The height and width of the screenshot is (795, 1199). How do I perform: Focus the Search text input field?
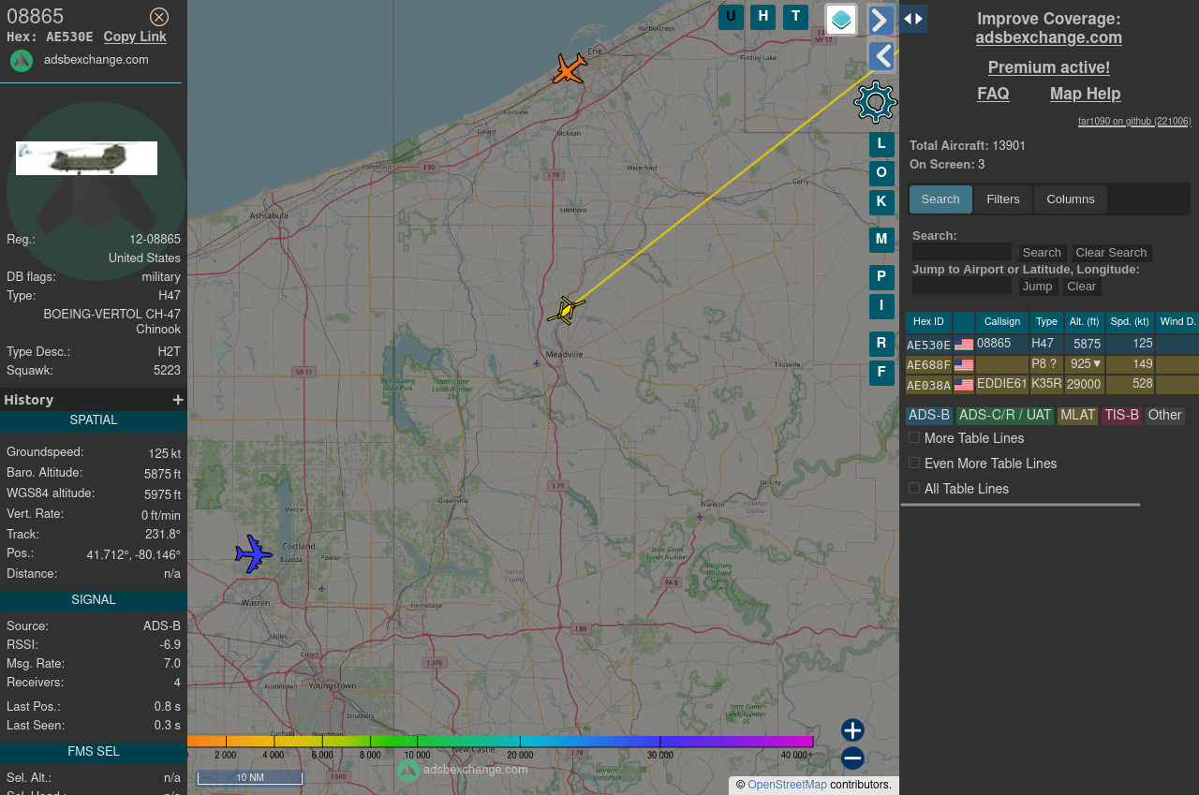[x=962, y=252]
